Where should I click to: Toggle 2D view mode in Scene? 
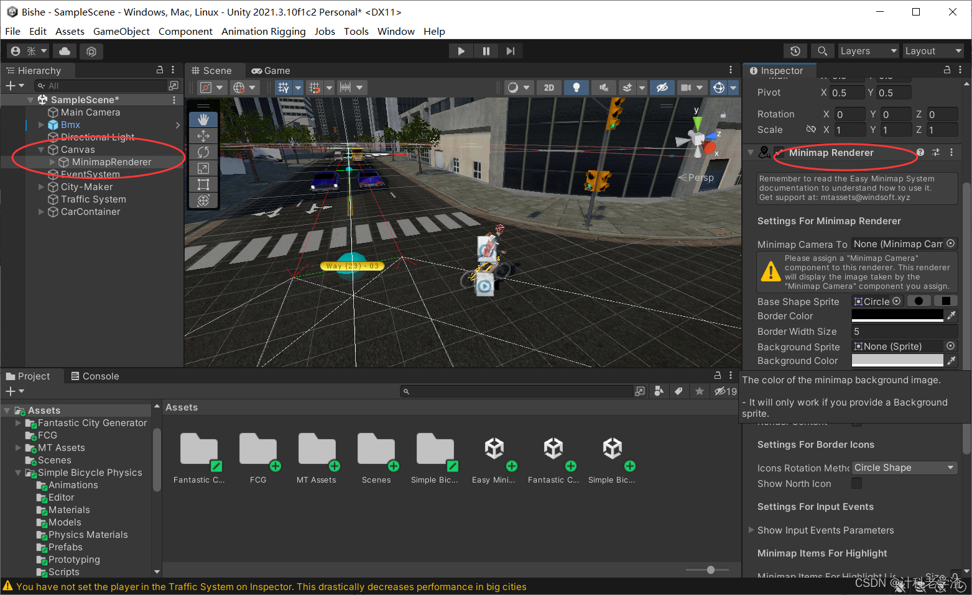tap(549, 88)
